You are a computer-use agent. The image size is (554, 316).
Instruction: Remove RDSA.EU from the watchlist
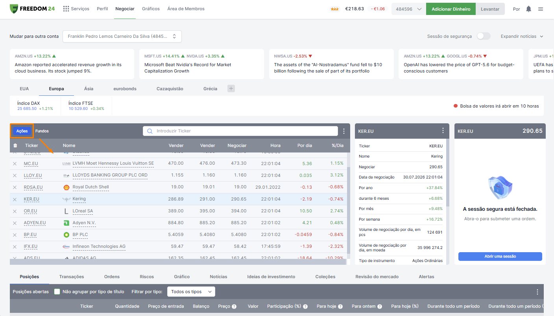point(15,187)
